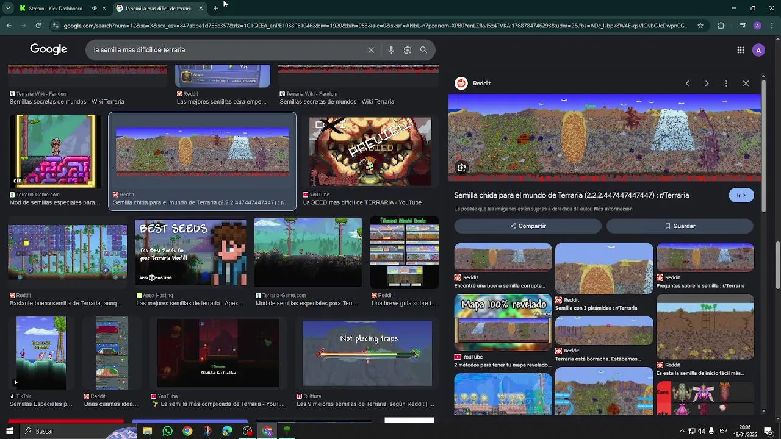The height and width of the screenshot is (439, 781).
Task: Open the media control icon in Chrome toolbar
Action: pyautogui.click(x=742, y=26)
